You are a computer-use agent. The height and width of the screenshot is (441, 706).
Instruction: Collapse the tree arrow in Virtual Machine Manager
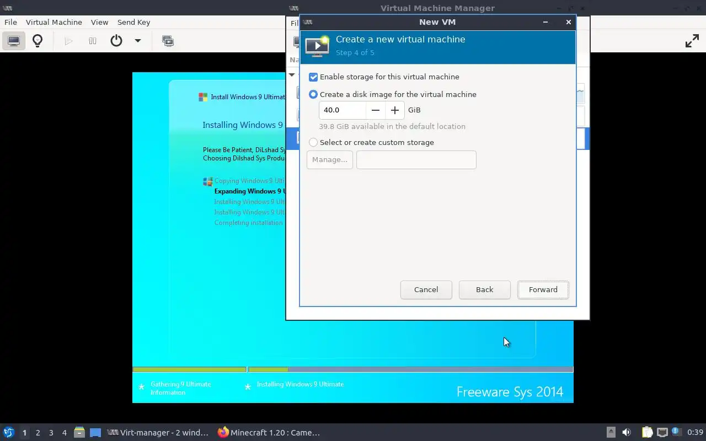coord(292,75)
